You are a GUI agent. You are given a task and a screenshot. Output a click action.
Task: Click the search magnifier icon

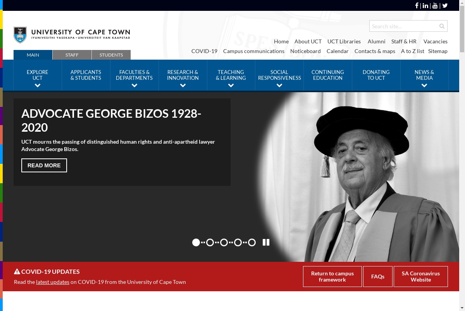(x=442, y=26)
